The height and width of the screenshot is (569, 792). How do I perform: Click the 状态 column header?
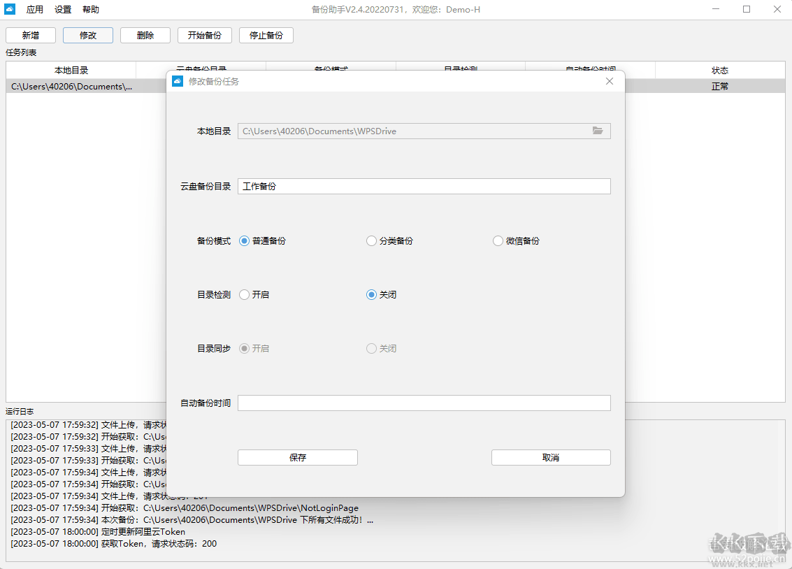click(720, 71)
